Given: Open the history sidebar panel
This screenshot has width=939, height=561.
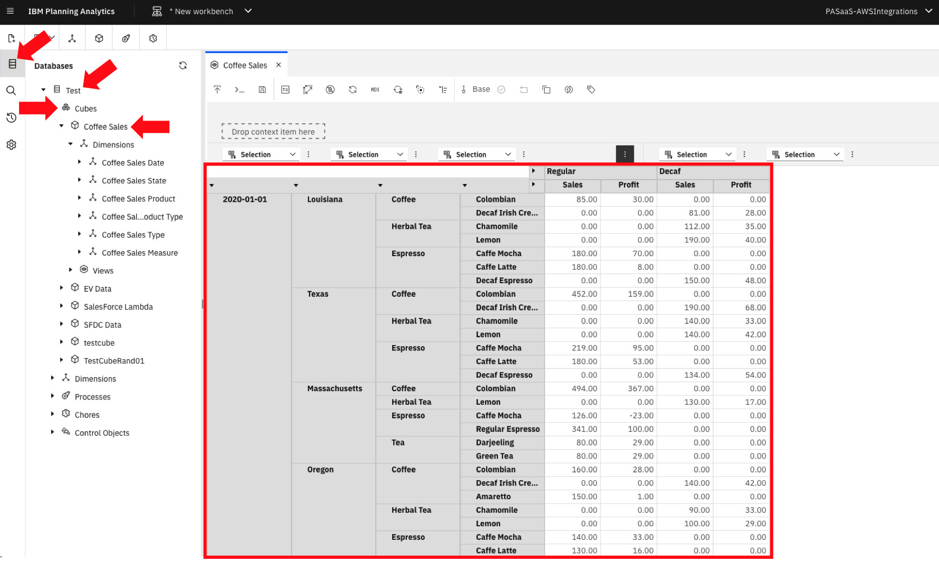Looking at the screenshot, I should click(x=11, y=118).
